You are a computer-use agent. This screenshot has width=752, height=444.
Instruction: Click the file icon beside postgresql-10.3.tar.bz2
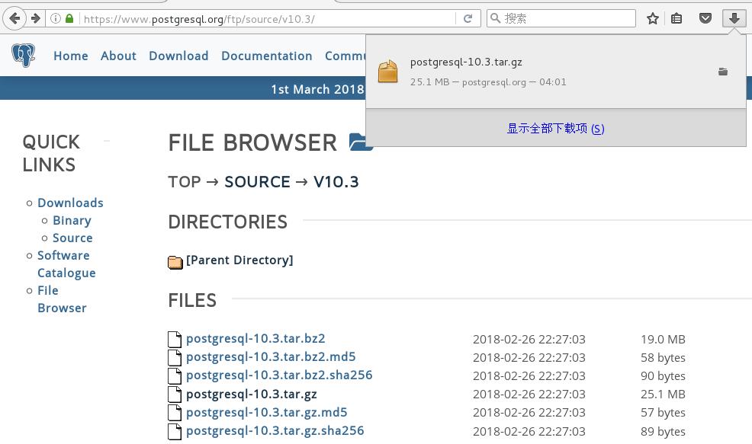coord(175,339)
